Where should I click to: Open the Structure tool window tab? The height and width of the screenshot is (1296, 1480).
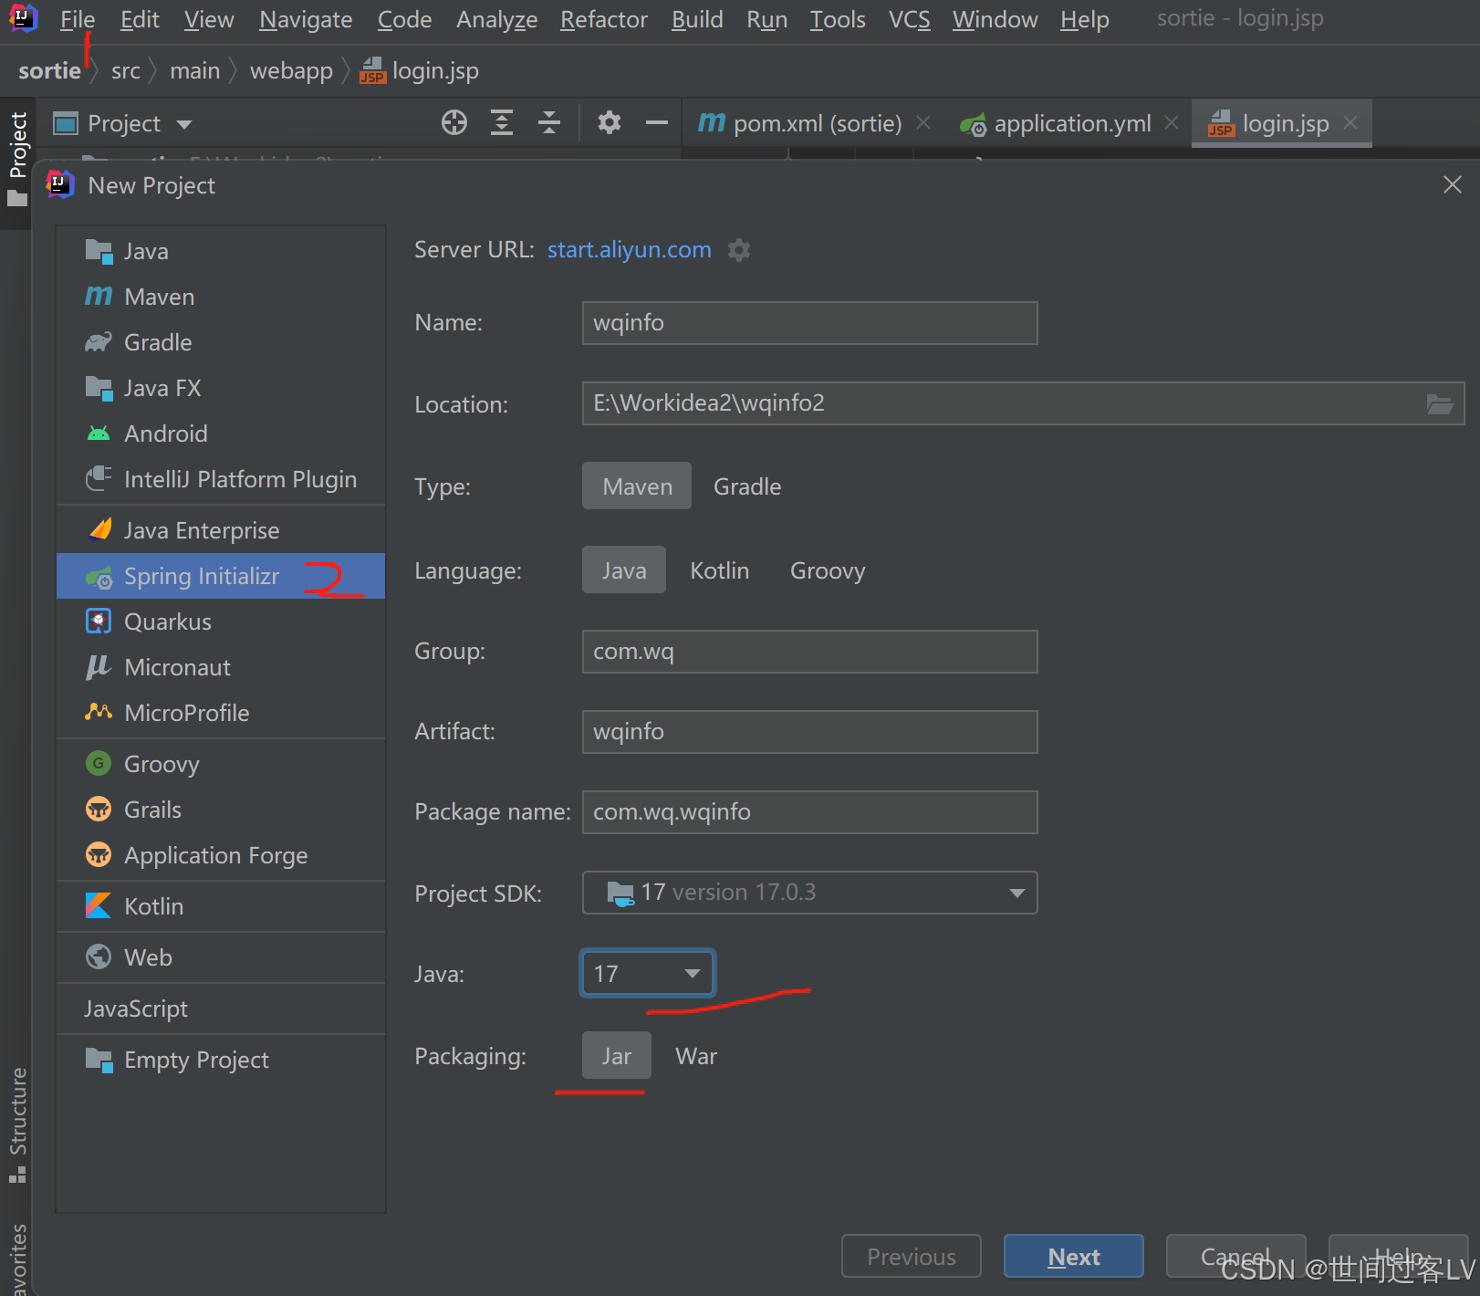(17, 1124)
